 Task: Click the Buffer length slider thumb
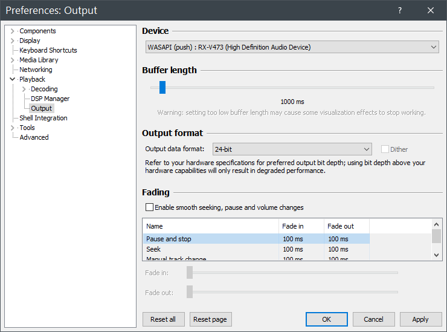click(162, 88)
